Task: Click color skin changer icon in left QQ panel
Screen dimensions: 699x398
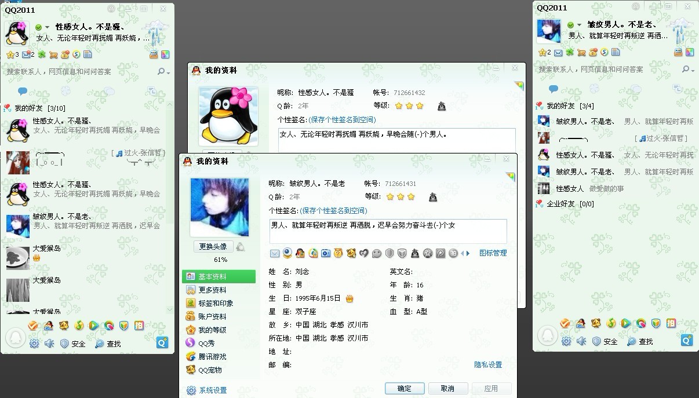Action: [166, 54]
